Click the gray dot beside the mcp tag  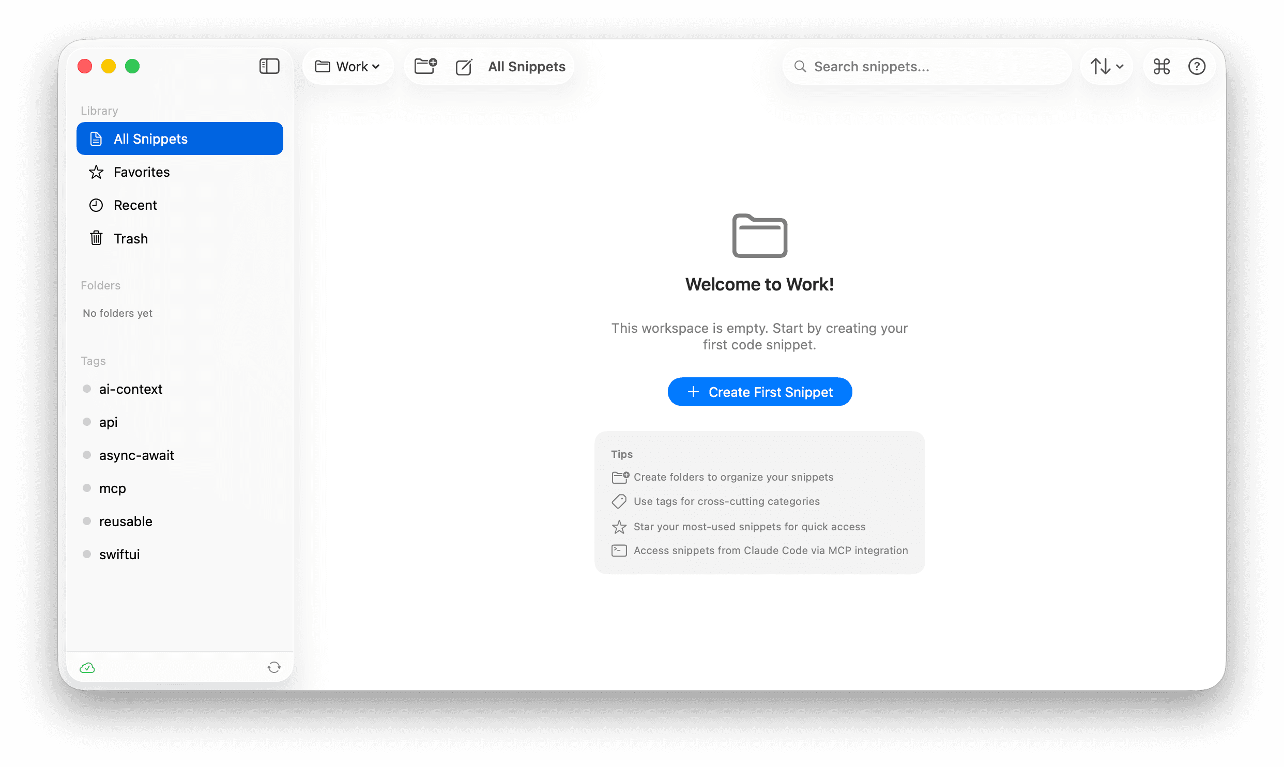point(86,487)
